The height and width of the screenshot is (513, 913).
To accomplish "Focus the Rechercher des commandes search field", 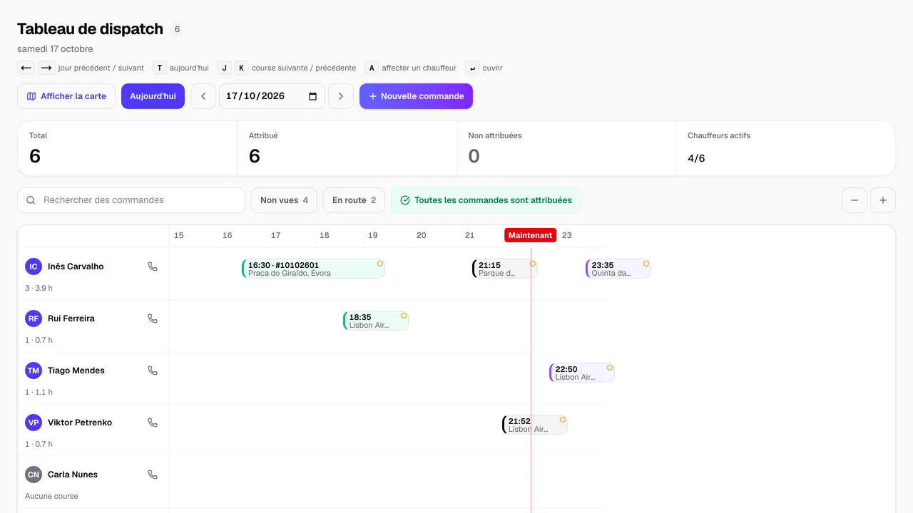I will coord(131,200).
